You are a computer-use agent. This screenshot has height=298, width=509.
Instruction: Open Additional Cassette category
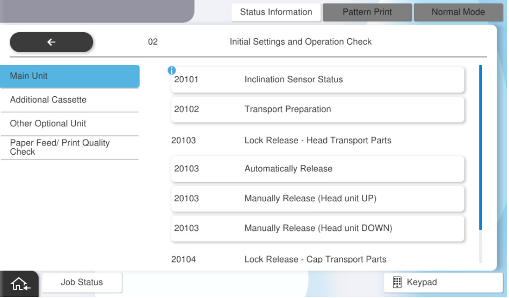(x=69, y=100)
